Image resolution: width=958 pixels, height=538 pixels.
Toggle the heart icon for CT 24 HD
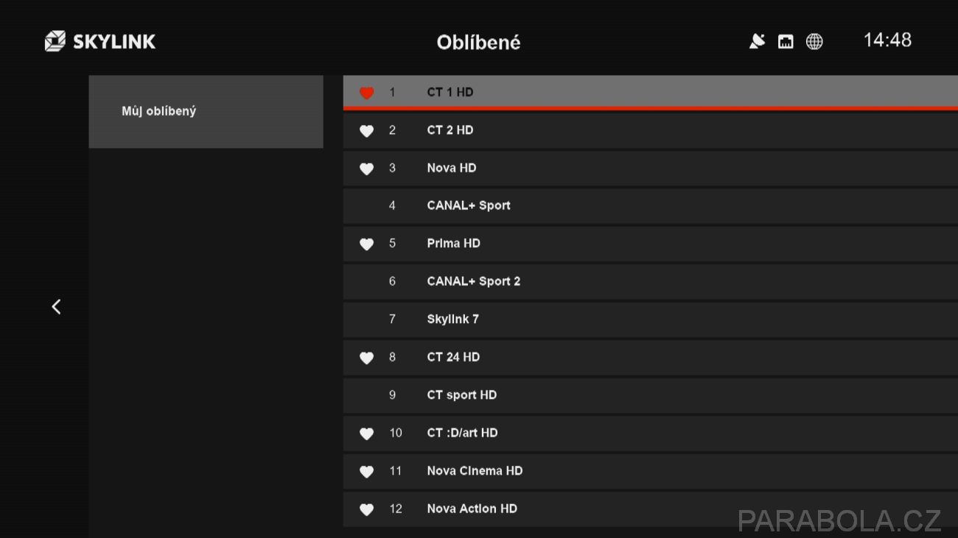coord(366,358)
